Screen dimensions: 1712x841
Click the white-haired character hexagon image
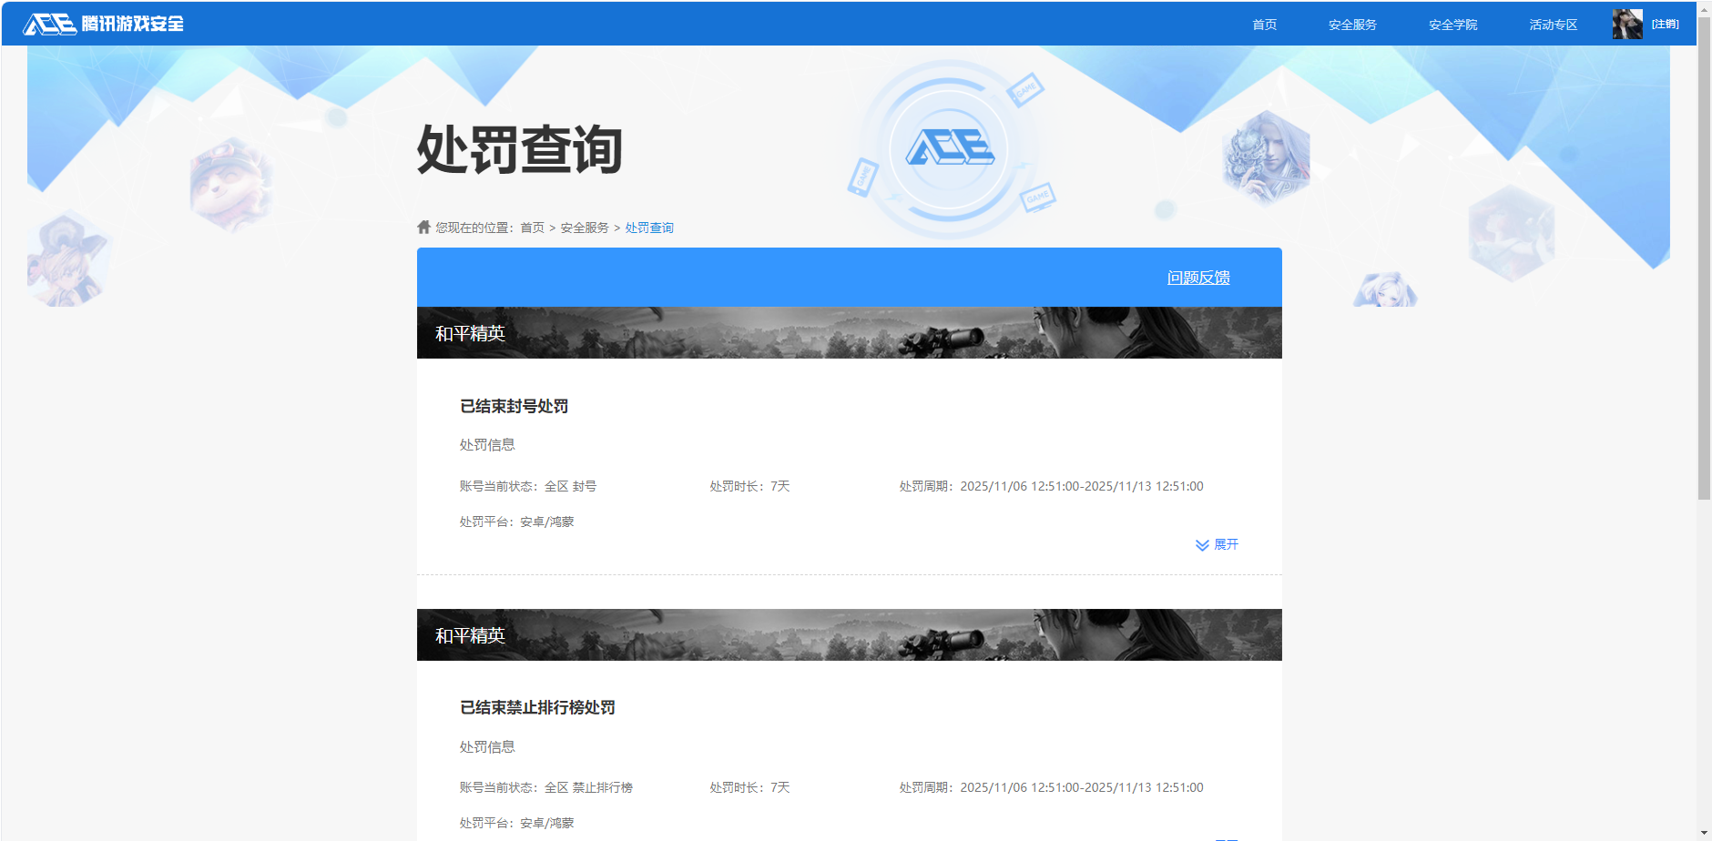[1266, 157]
